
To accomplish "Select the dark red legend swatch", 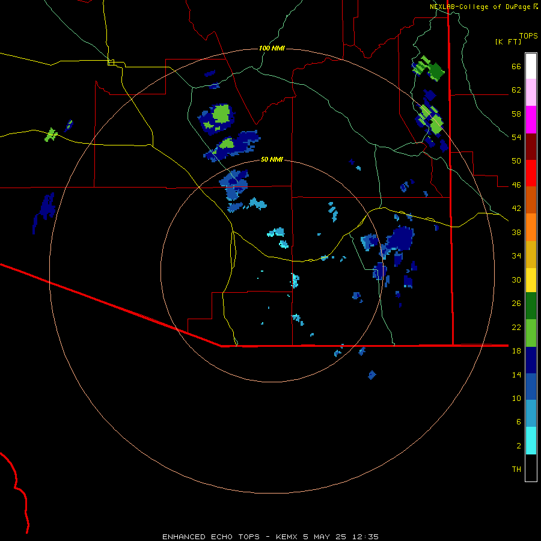I will (x=531, y=147).
